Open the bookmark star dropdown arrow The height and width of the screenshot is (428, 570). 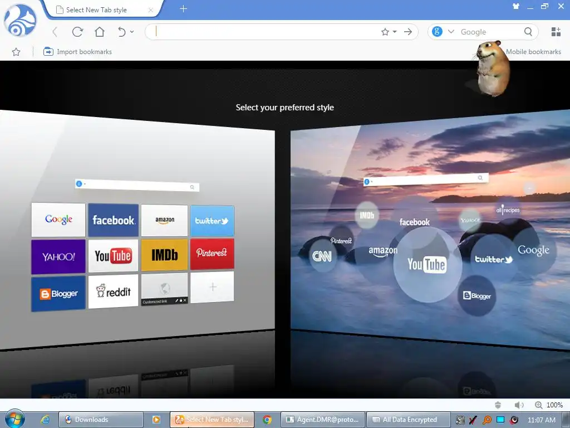[x=395, y=32]
